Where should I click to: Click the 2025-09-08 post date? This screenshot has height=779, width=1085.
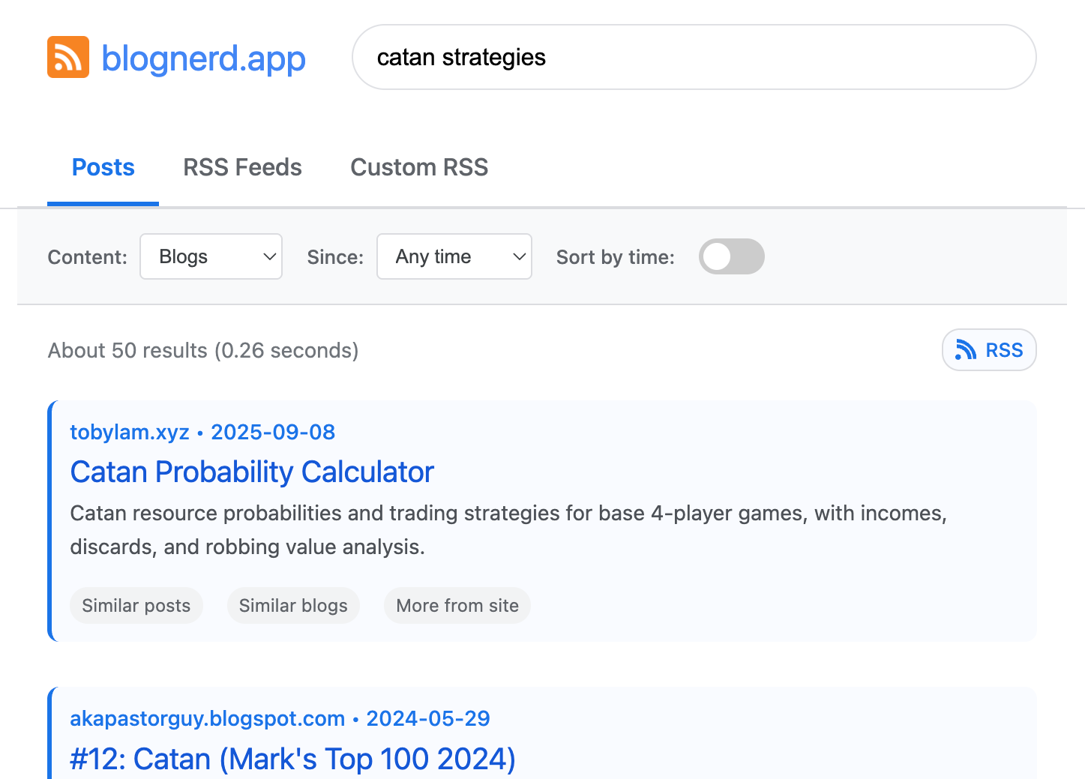[273, 432]
